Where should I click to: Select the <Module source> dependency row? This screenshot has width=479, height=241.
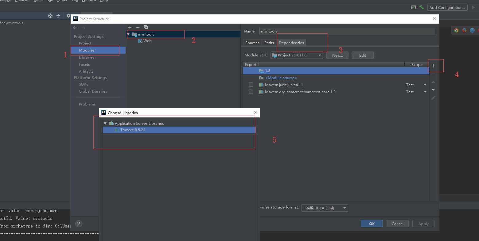(x=336, y=78)
